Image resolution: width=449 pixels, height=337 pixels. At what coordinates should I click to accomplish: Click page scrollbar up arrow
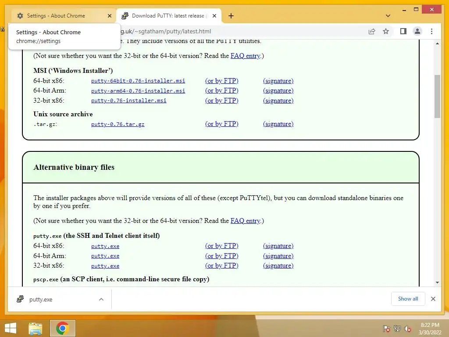pos(437,43)
